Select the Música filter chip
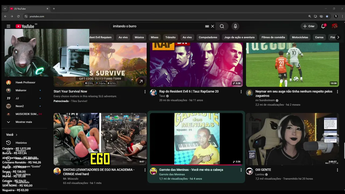Image resolution: width=345 pixels, height=194 pixels. [139, 37]
